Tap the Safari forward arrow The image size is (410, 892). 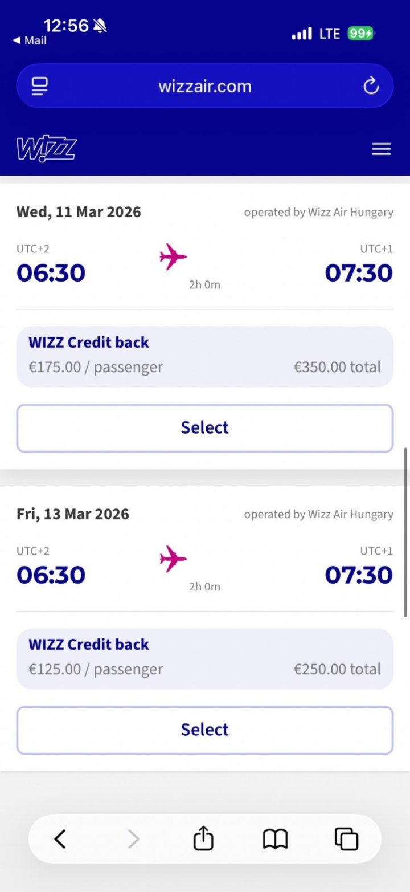(133, 839)
